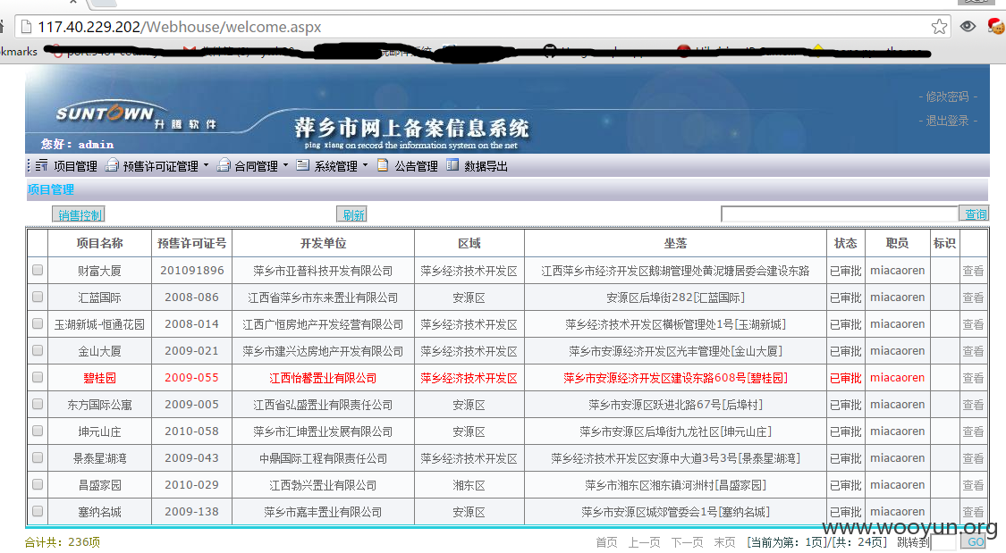Click the printer icon beside 合同管理
This screenshot has width=1006, height=553.
click(224, 165)
